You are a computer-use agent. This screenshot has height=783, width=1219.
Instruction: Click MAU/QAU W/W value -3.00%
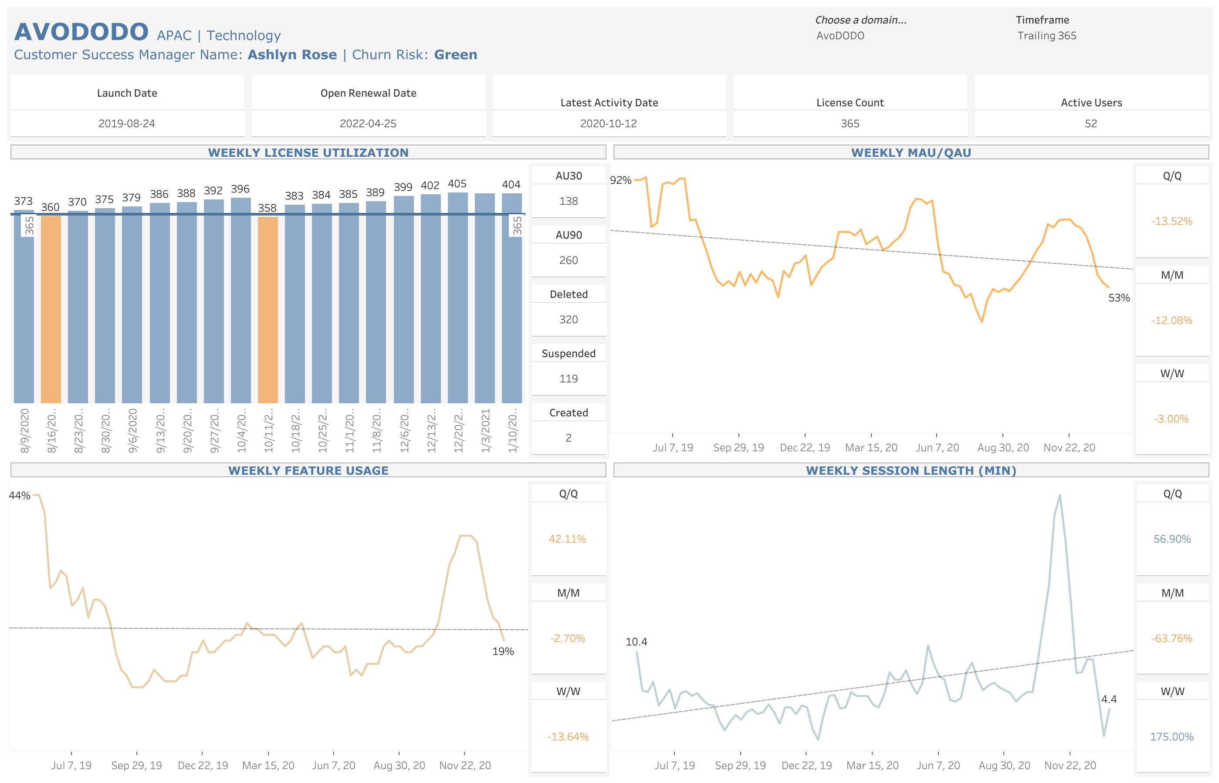pos(1172,419)
